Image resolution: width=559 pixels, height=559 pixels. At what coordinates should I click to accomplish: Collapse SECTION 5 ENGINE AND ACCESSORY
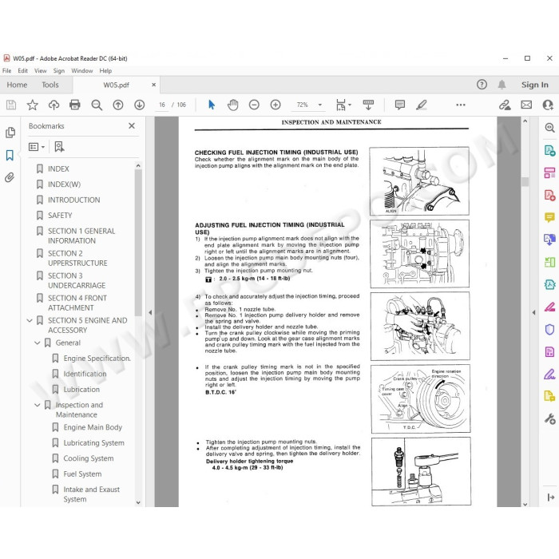[x=30, y=320]
